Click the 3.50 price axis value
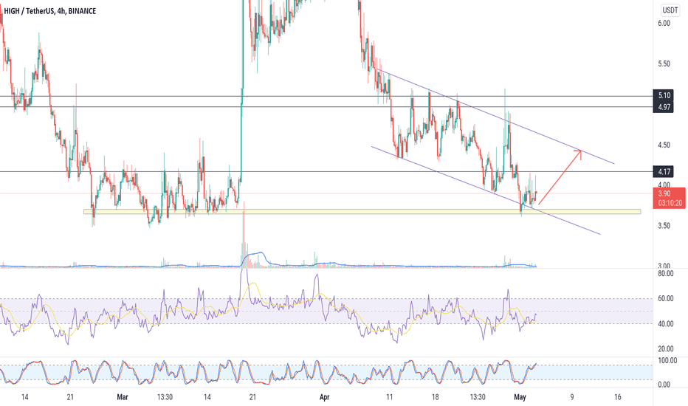Screen dimensions: 688x406 click(664, 226)
